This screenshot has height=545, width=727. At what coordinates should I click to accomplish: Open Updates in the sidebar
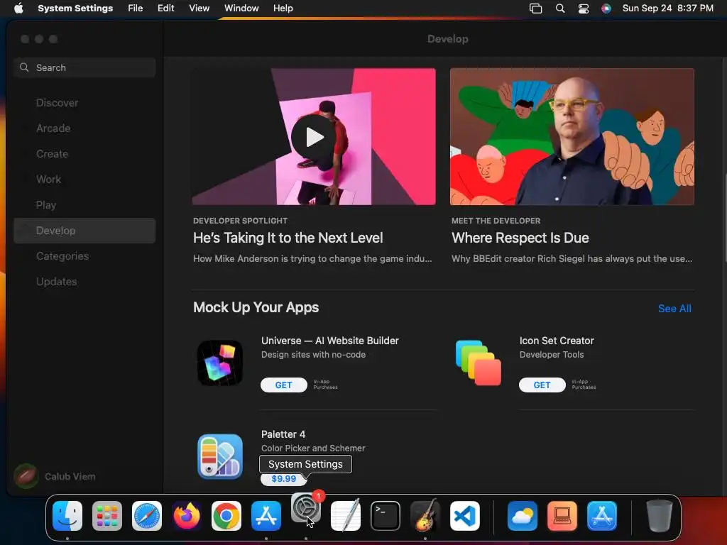84,281
